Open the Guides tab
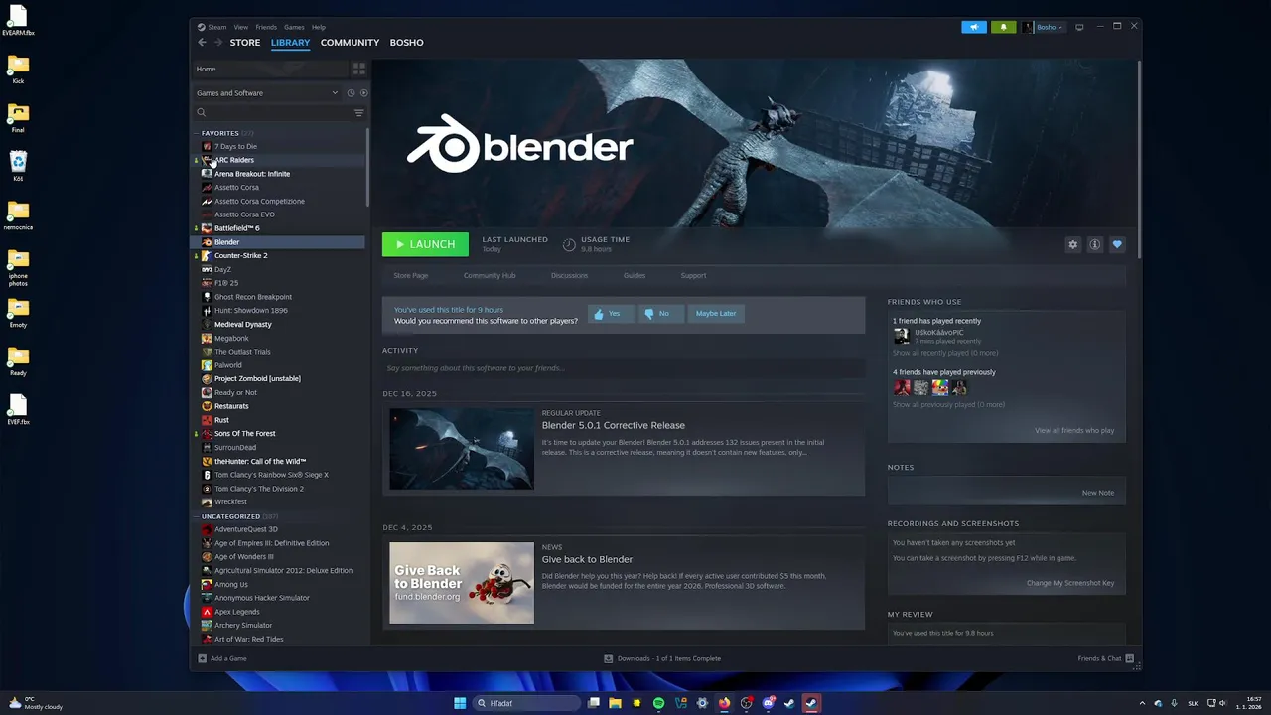 tap(635, 275)
